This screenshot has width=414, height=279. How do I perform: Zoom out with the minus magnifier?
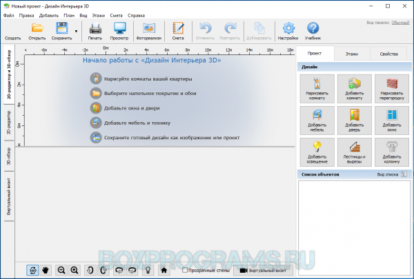click(x=61, y=270)
